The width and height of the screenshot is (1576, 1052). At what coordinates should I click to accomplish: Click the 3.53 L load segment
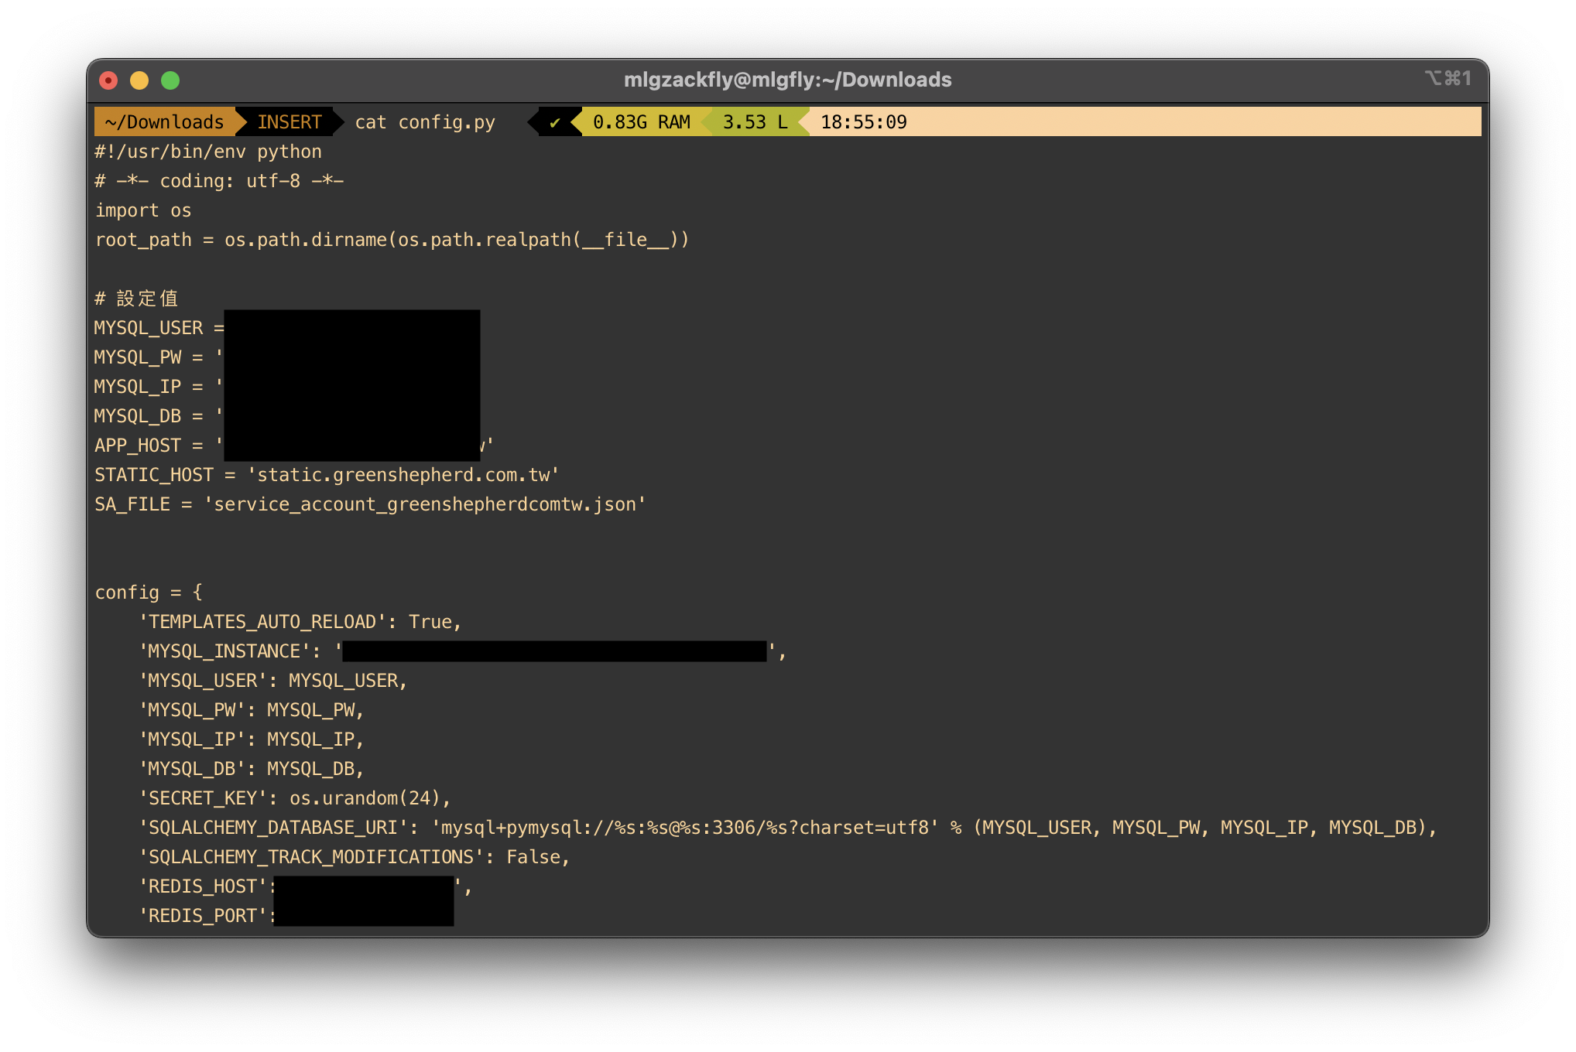755,122
